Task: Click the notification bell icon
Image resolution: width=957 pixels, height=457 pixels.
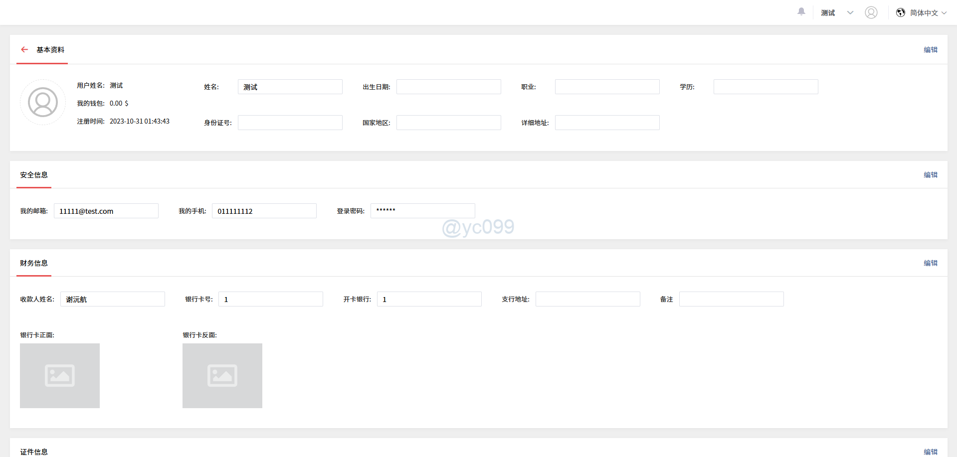Action: 801,11
